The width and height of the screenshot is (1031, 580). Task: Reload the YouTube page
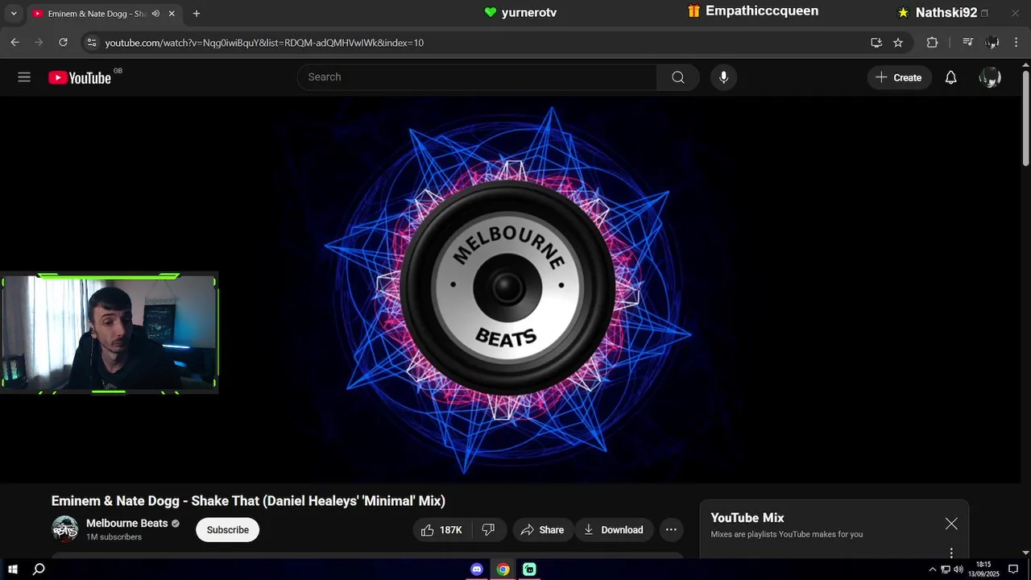point(64,43)
